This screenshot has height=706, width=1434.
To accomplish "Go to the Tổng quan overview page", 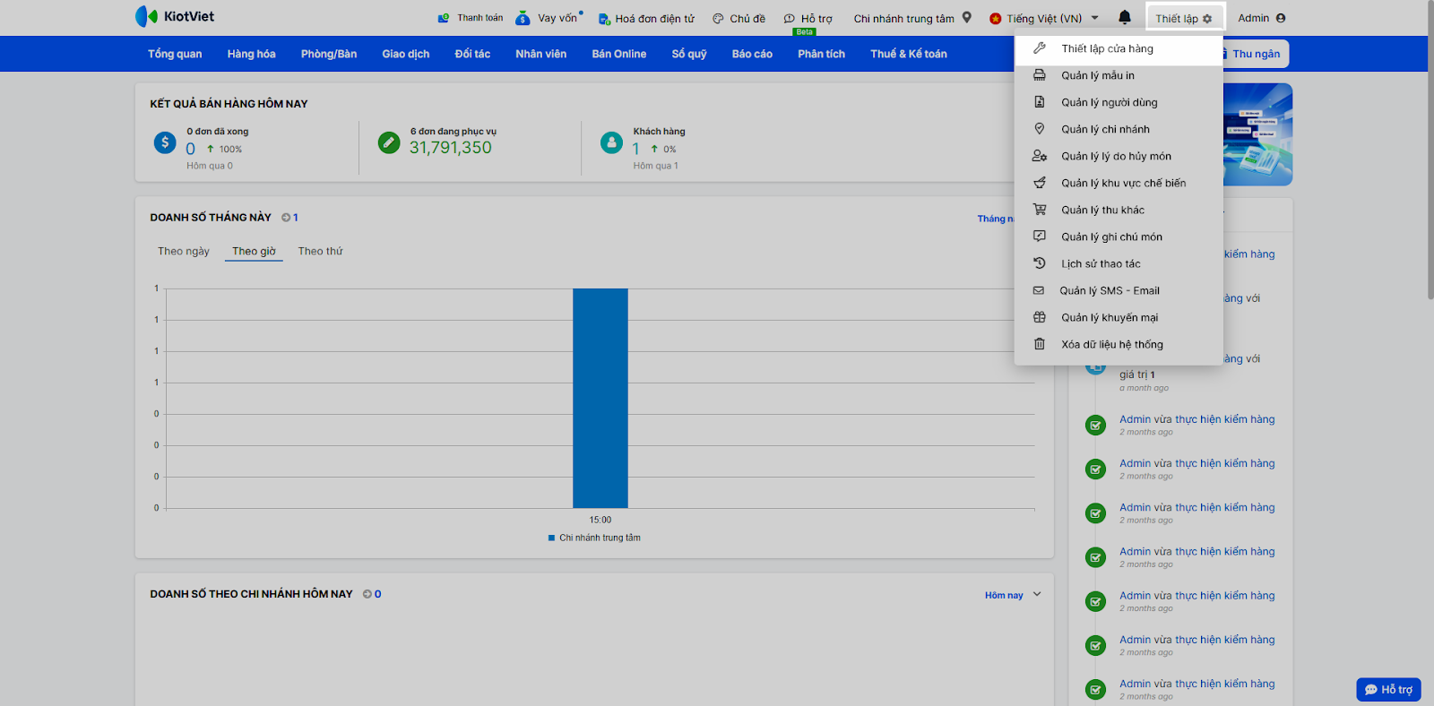I will 175,54.
